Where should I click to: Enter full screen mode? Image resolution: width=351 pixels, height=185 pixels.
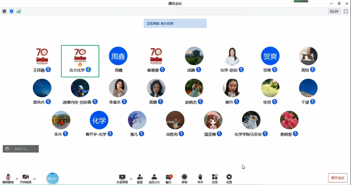[346, 11]
